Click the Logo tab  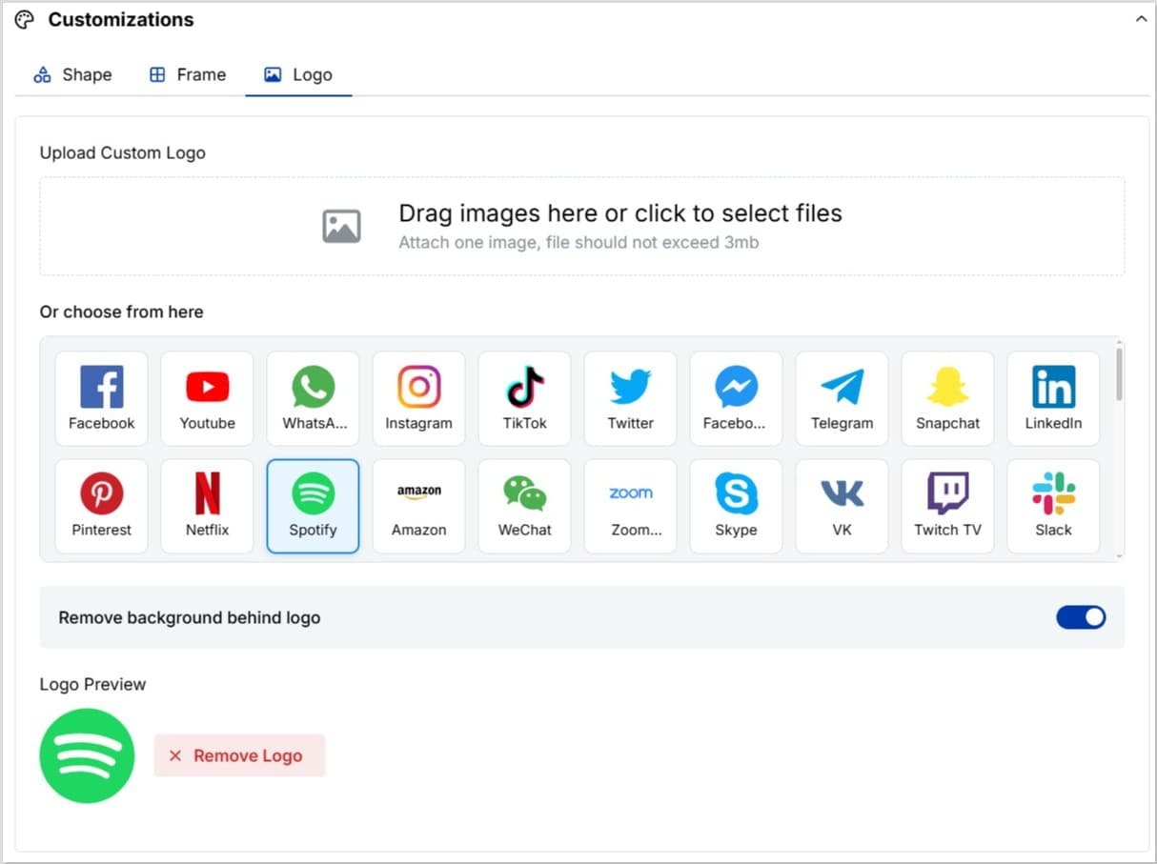click(298, 74)
